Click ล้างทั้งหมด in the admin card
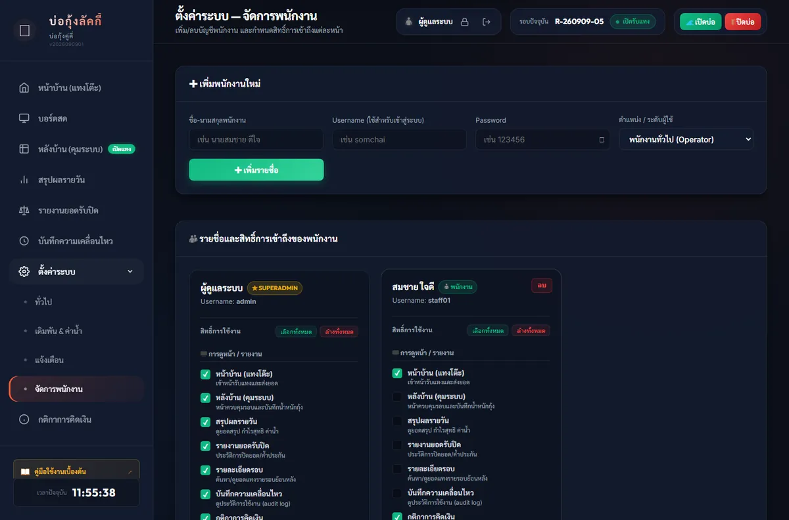 point(339,332)
